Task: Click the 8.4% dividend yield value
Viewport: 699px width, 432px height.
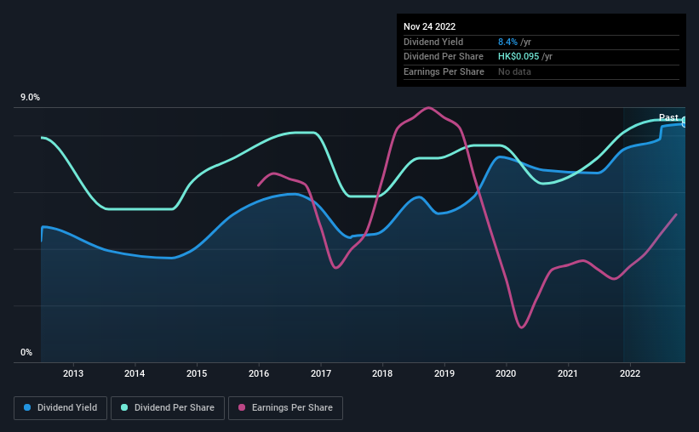Action: 507,42
